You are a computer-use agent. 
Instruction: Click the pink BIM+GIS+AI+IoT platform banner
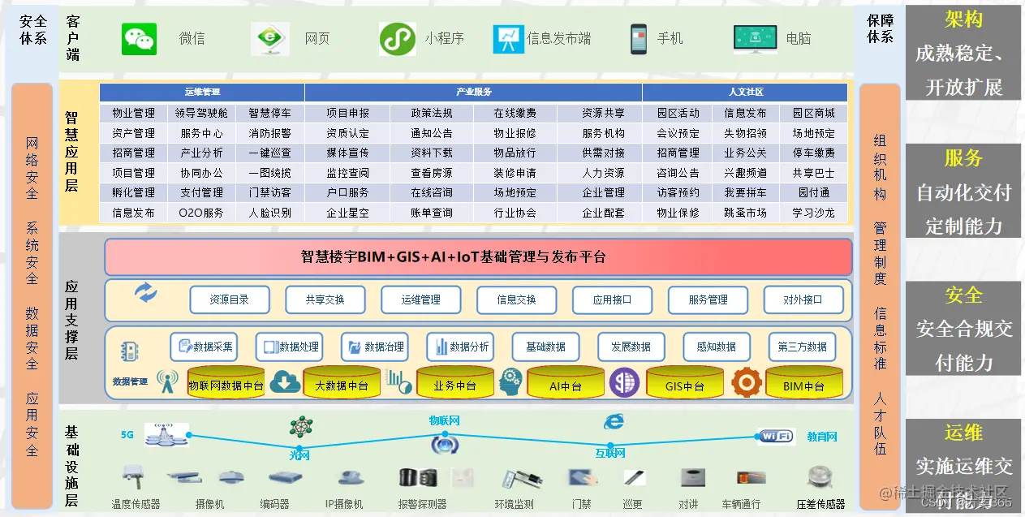click(477, 256)
